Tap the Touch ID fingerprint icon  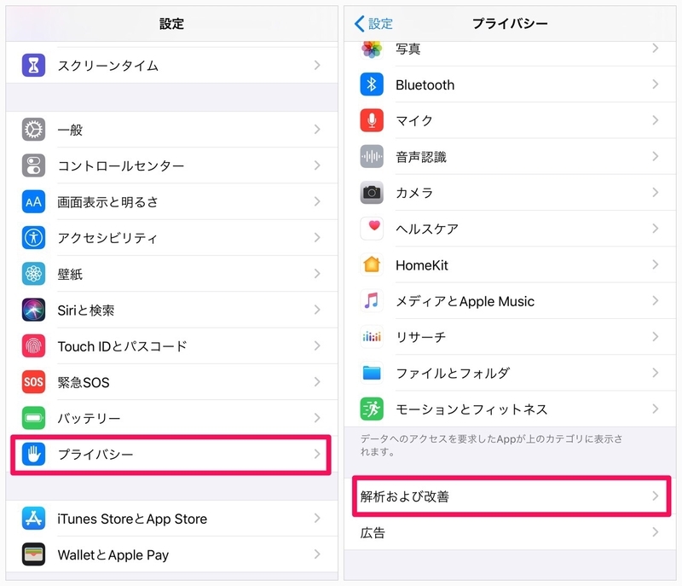[33, 345]
